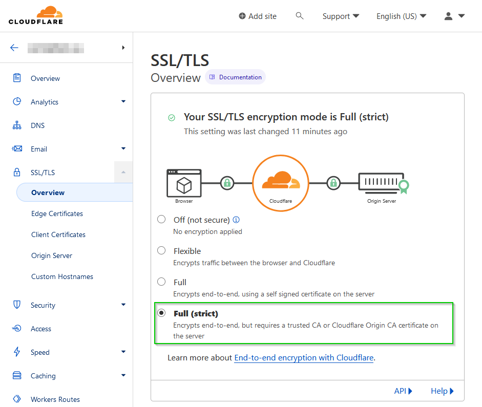Open the English (US) language dropdown
This screenshot has height=407, width=482.
pos(401,16)
